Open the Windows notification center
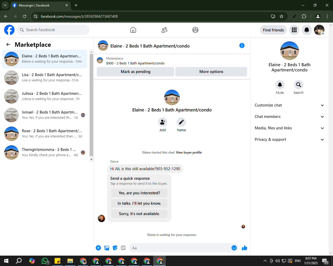Screen dimensions: 333x266 click(x=325, y=261)
